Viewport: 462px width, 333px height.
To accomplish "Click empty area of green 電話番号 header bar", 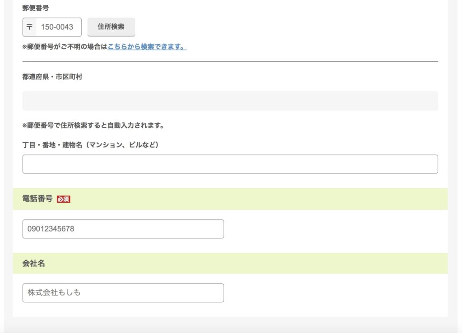I will coord(271,199).
